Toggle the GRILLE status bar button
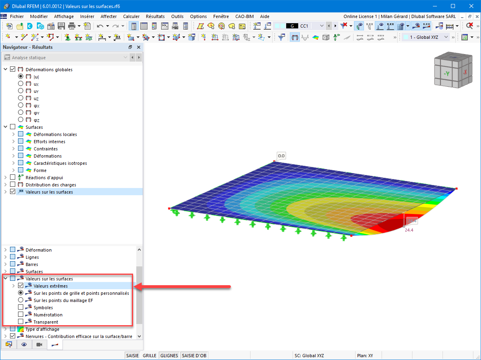This screenshot has width=481, height=360. click(150, 356)
